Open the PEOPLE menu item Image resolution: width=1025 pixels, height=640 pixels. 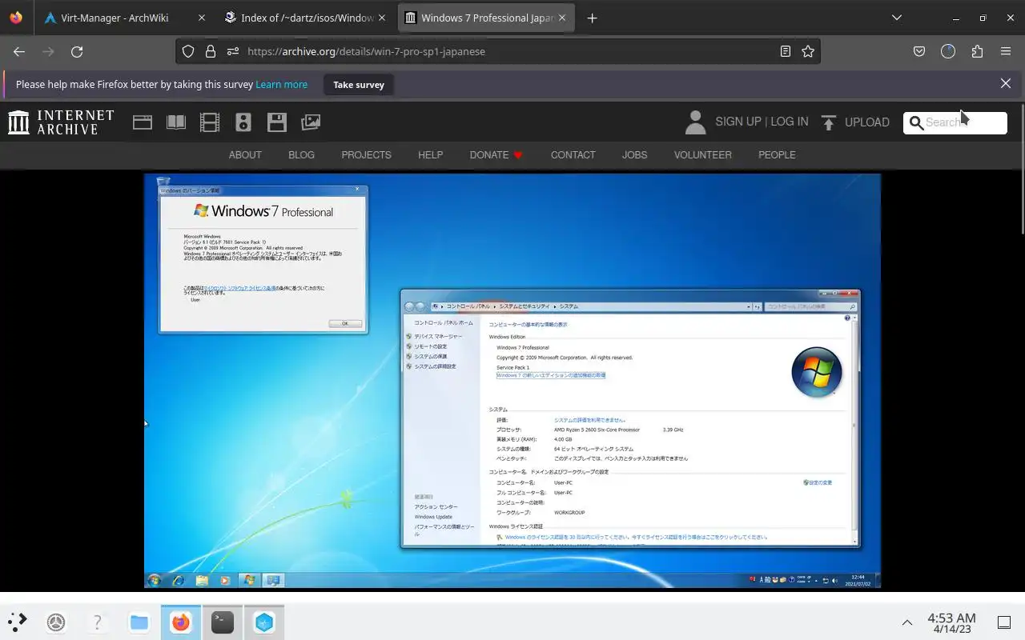[777, 154]
